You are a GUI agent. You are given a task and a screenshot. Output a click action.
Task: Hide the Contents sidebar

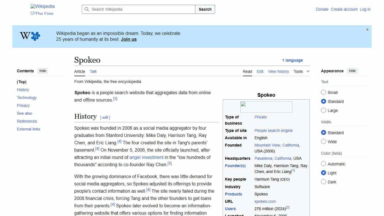click(42, 71)
